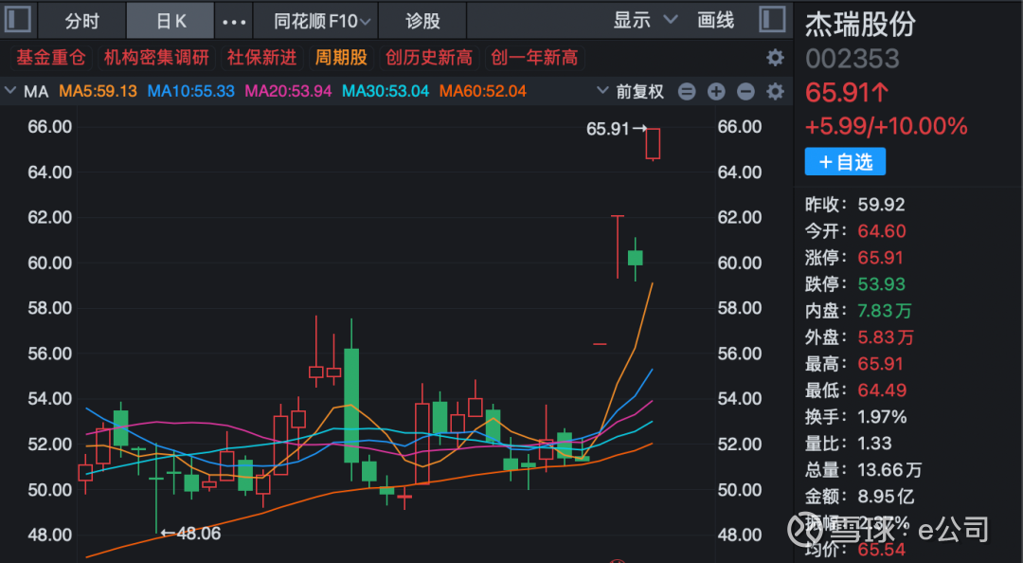
Task: Click the 机构密集调研 tag
Action: [156, 58]
